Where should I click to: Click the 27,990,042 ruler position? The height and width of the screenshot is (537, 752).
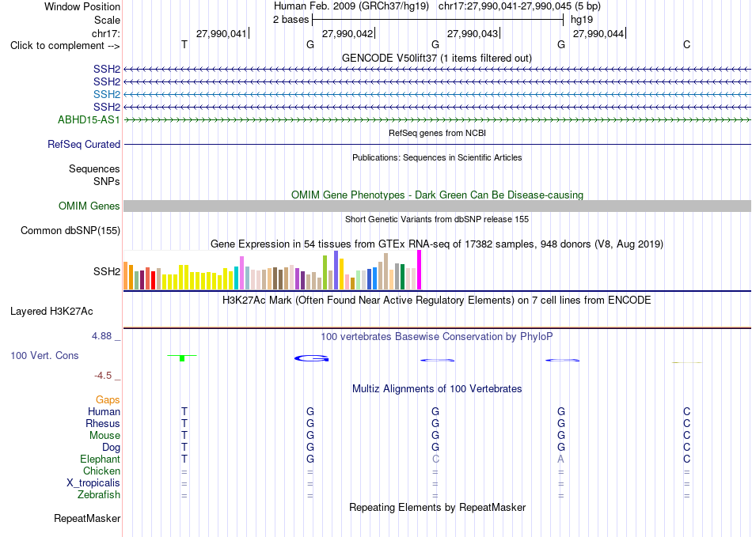[348, 33]
